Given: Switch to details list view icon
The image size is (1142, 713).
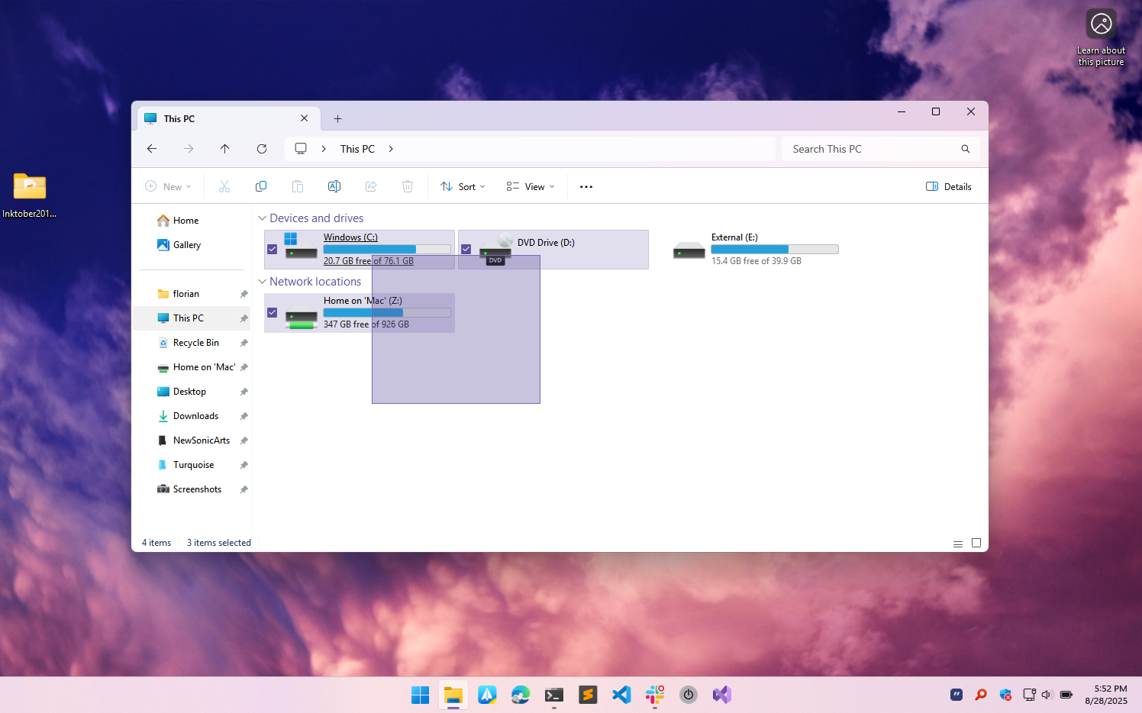Looking at the screenshot, I should 957,544.
